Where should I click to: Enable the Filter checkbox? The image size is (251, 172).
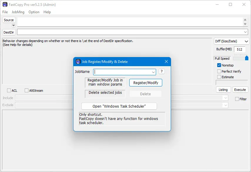(237, 99)
